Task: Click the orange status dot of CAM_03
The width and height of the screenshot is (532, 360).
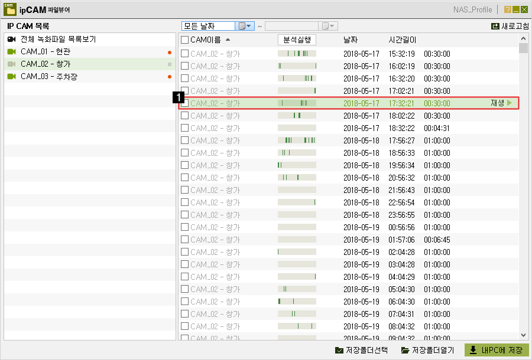Action: click(170, 77)
